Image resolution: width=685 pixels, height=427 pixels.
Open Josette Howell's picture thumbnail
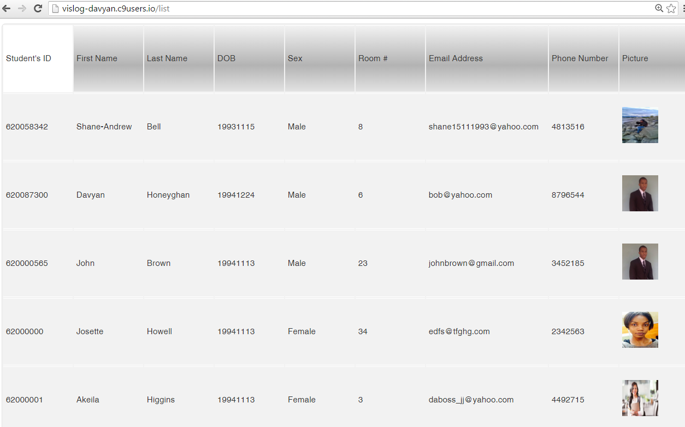click(640, 330)
